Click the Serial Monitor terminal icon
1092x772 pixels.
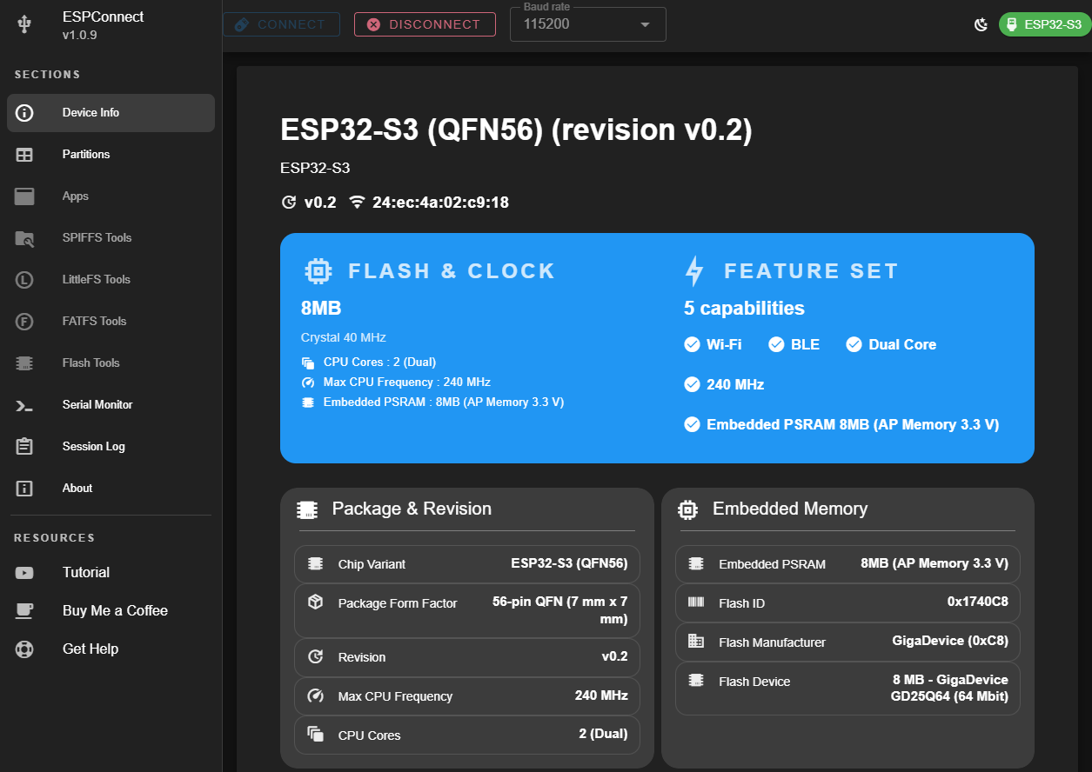tap(24, 405)
